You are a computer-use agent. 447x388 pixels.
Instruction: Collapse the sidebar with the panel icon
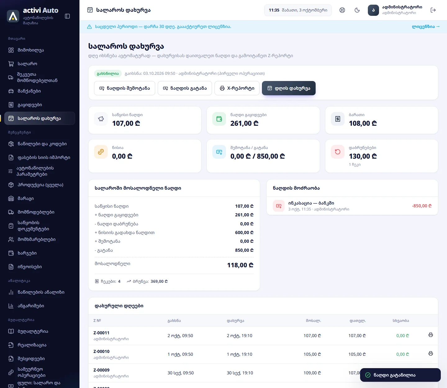click(67, 16)
